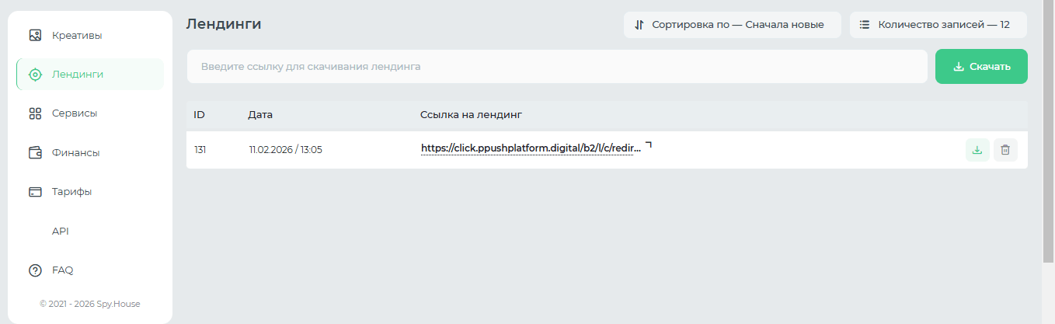Open the click.ppushplatform.digital landing link
Screen dimensions: 1055x324
click(531, 148)
